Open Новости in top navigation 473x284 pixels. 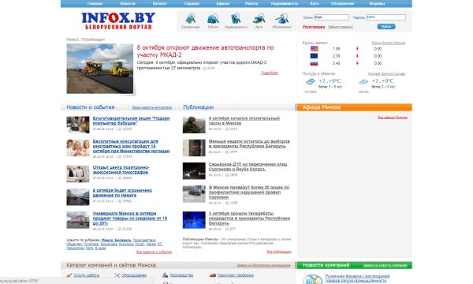(127, 4)
